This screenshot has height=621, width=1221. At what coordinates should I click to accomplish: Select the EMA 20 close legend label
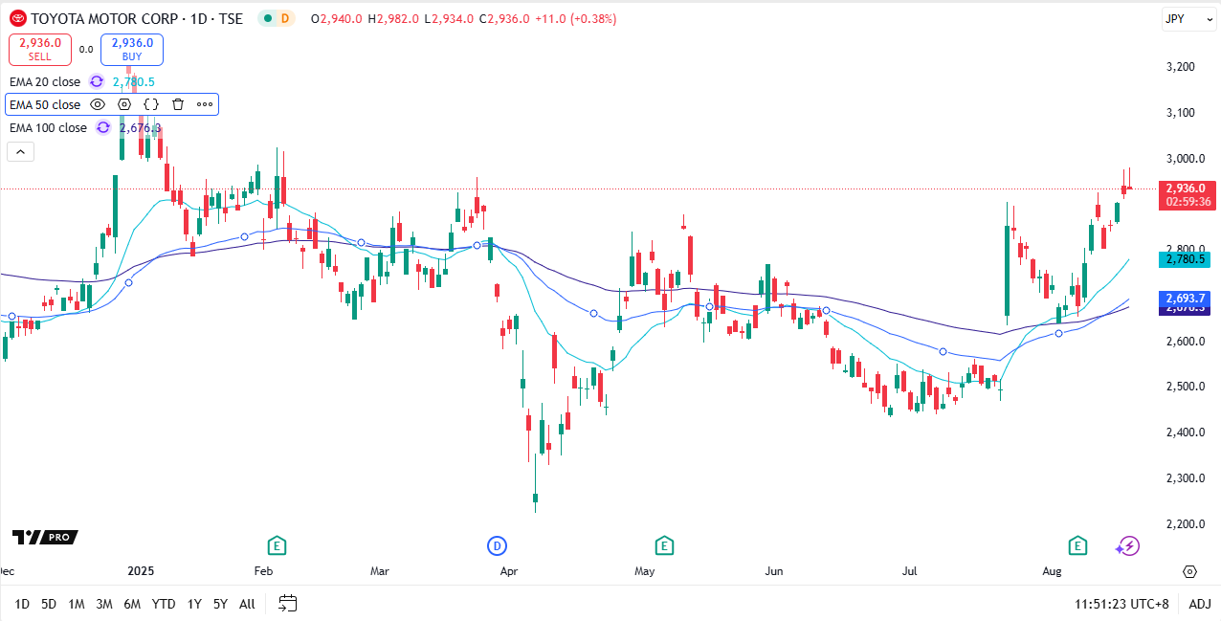click(45, 82)
